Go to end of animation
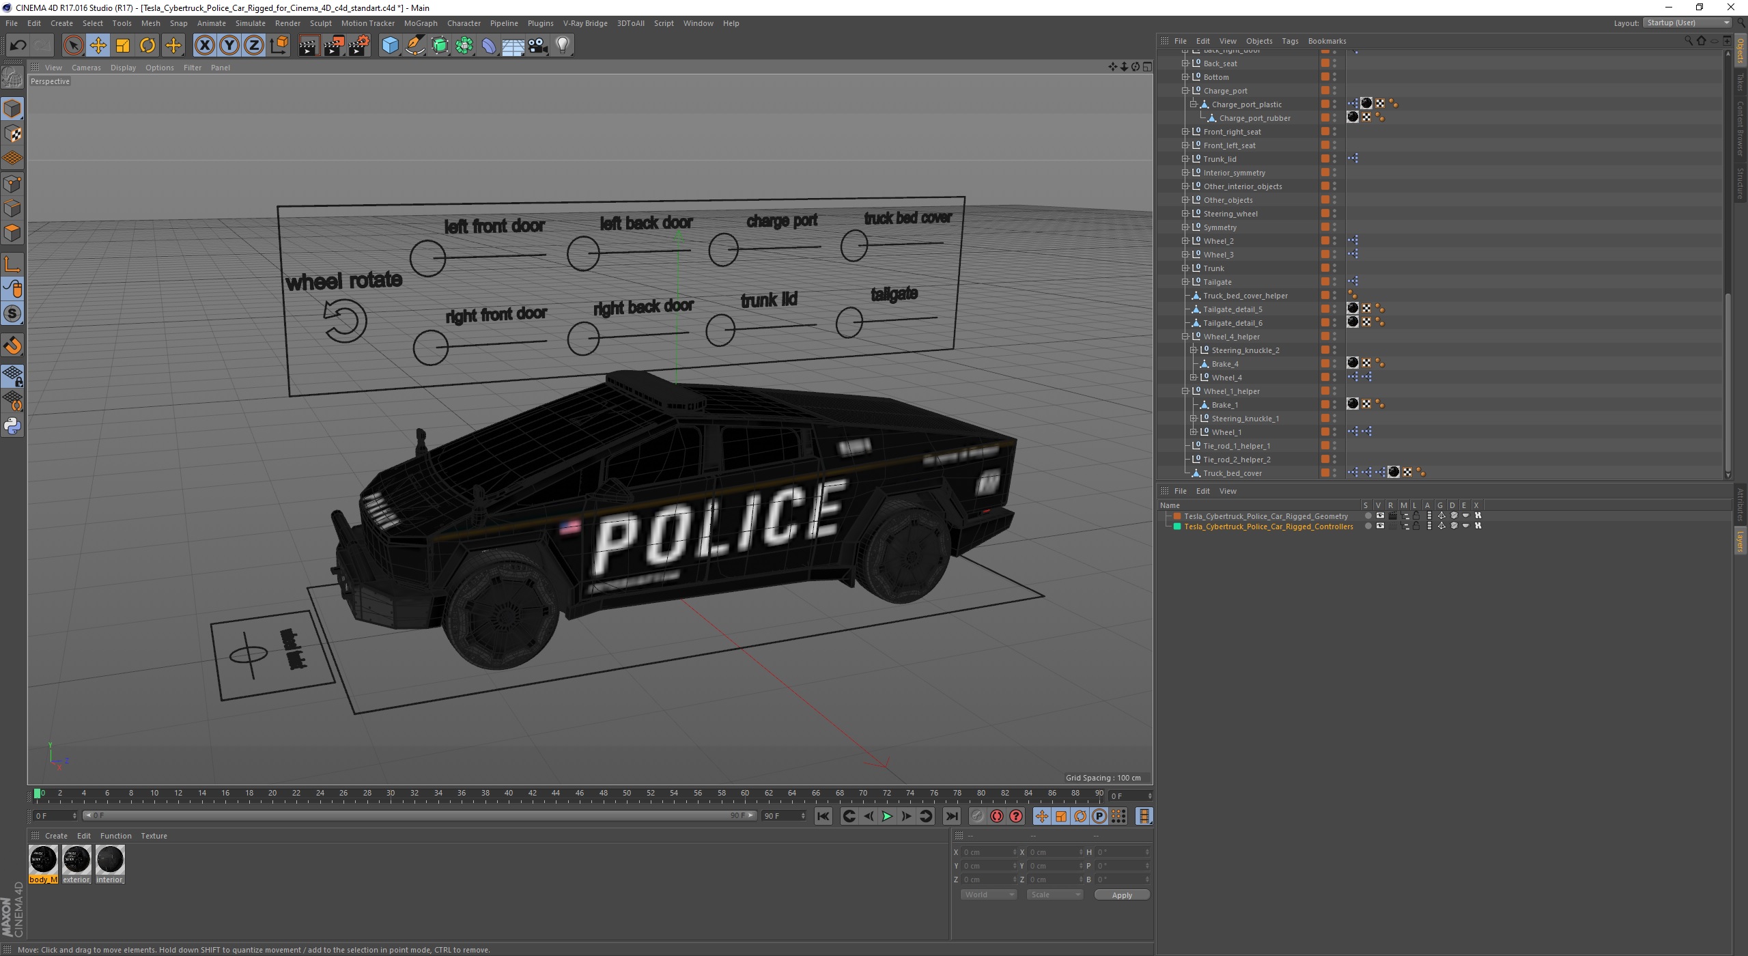Viewport: 1748px width, 956px height. tap(951, 816)
